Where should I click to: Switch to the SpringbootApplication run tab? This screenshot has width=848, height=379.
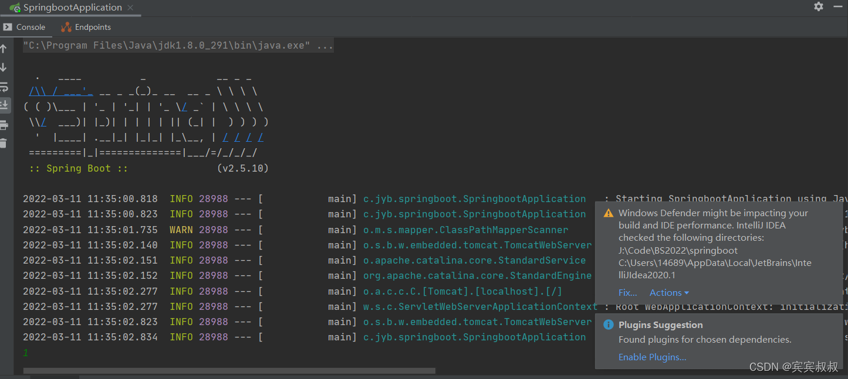(x=73, y=8)
